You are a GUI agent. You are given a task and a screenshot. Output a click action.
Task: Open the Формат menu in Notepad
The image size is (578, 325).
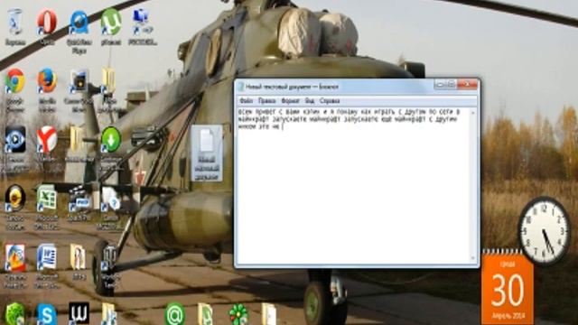(x=290, y=100)
